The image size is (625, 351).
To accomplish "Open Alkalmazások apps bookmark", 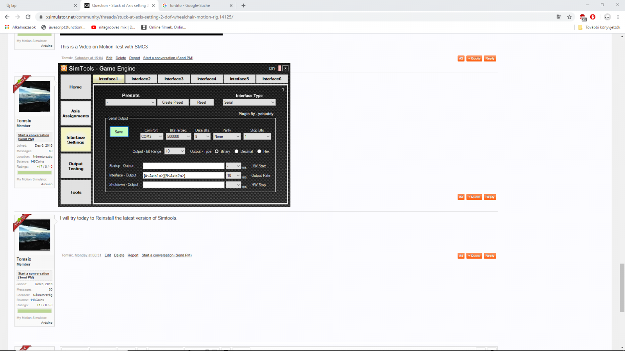I will pyautogui.click(x=20, y=27).
